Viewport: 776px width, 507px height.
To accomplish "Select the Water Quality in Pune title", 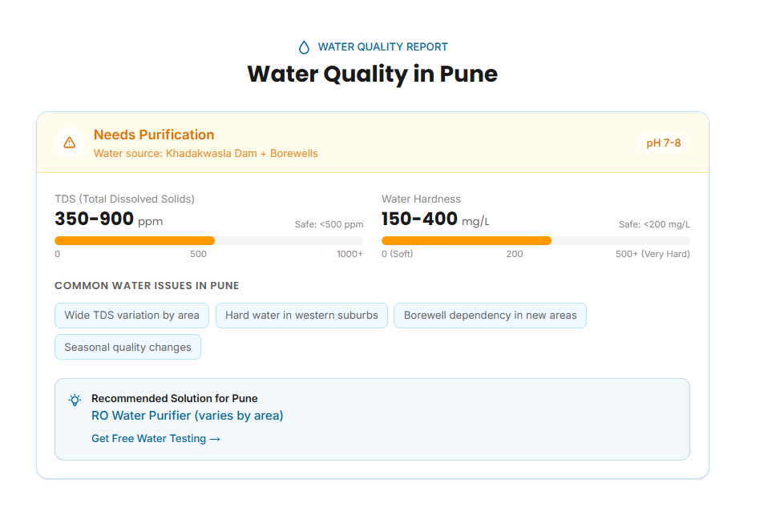I will click(x=372, y=74).
